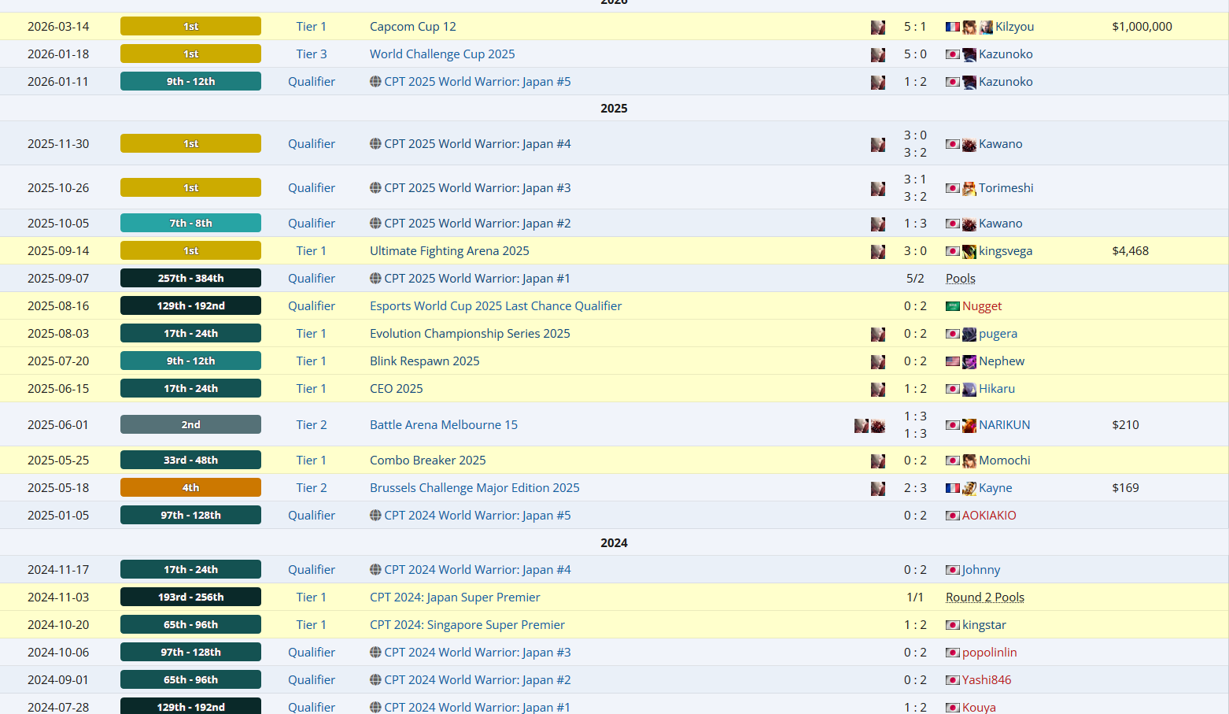Screen dimensions: 1229x714
Task: Open Esports World Cup 2025 Last Chance Qualifier
Action: click(496, 306)
